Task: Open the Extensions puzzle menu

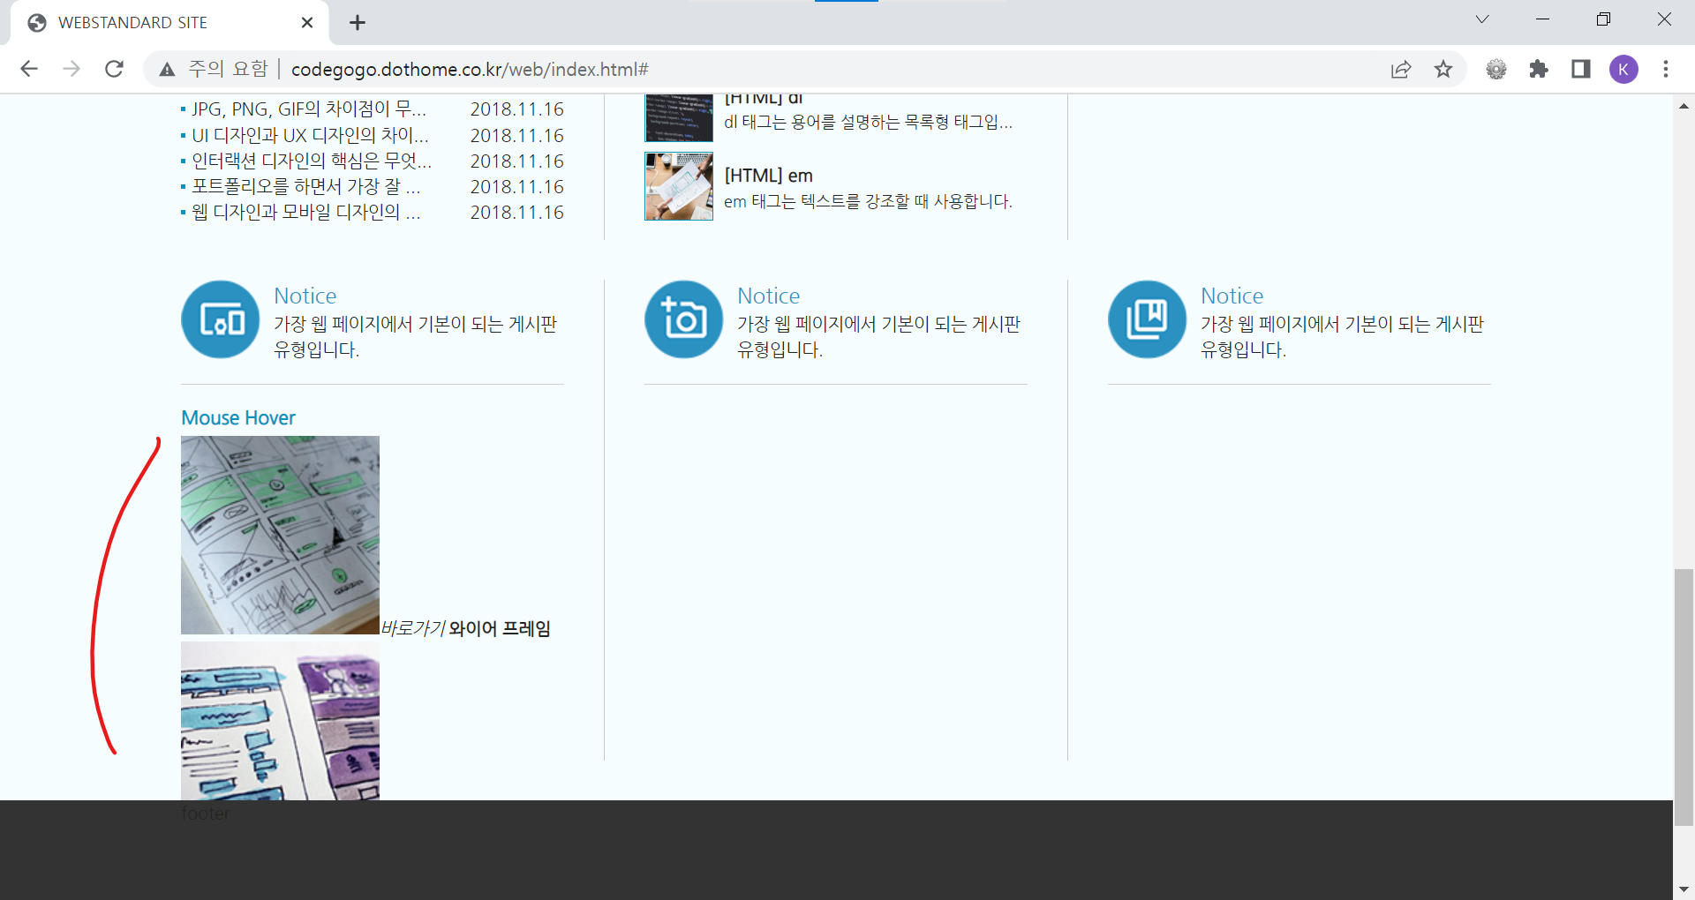Action: (x=1539, y=69)
